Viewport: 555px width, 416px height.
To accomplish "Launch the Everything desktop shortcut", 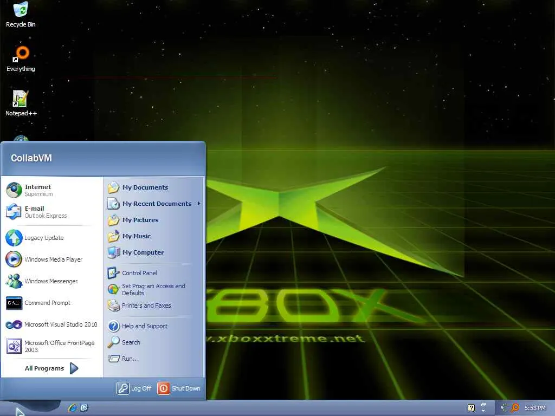I will (21, 58).
